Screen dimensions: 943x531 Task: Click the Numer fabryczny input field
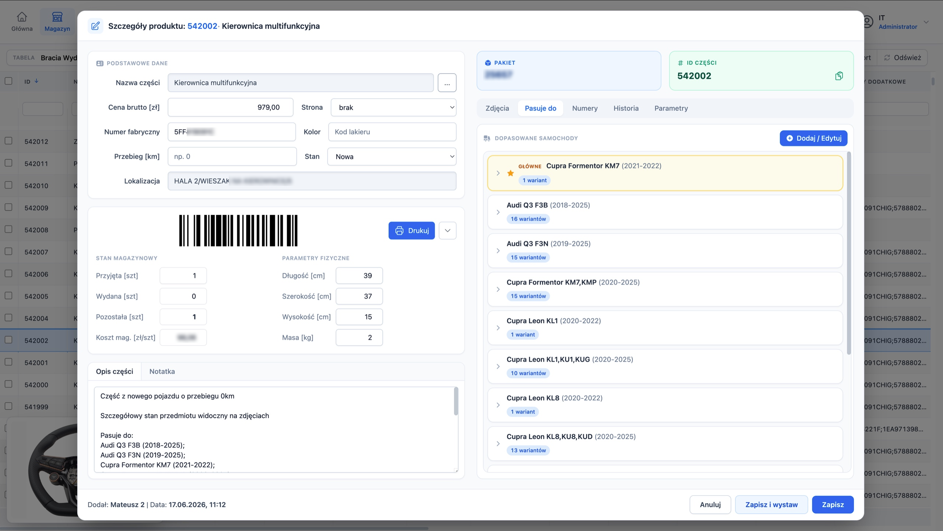pos(232,132)
